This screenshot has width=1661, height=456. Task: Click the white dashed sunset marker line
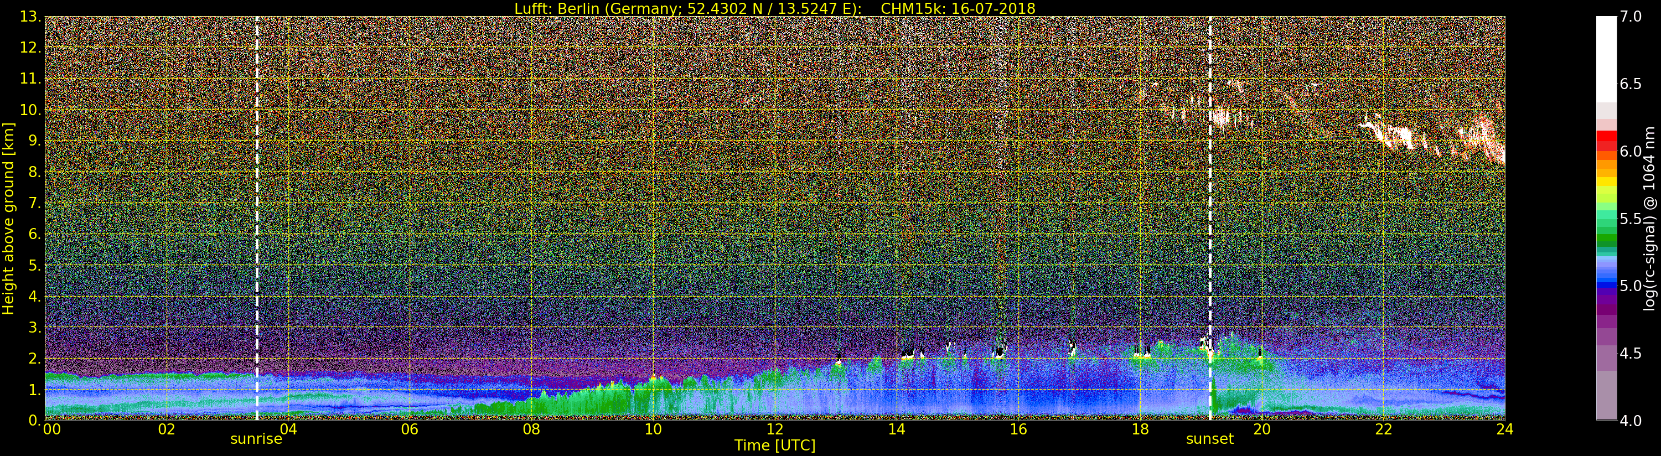tap(1210, 218)
